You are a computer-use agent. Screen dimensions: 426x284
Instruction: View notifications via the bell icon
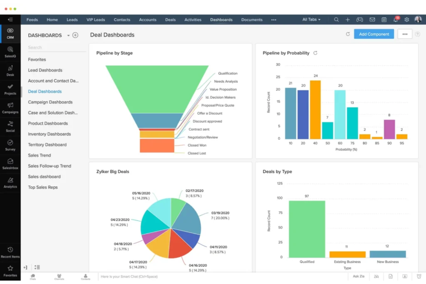coord(395,20)
